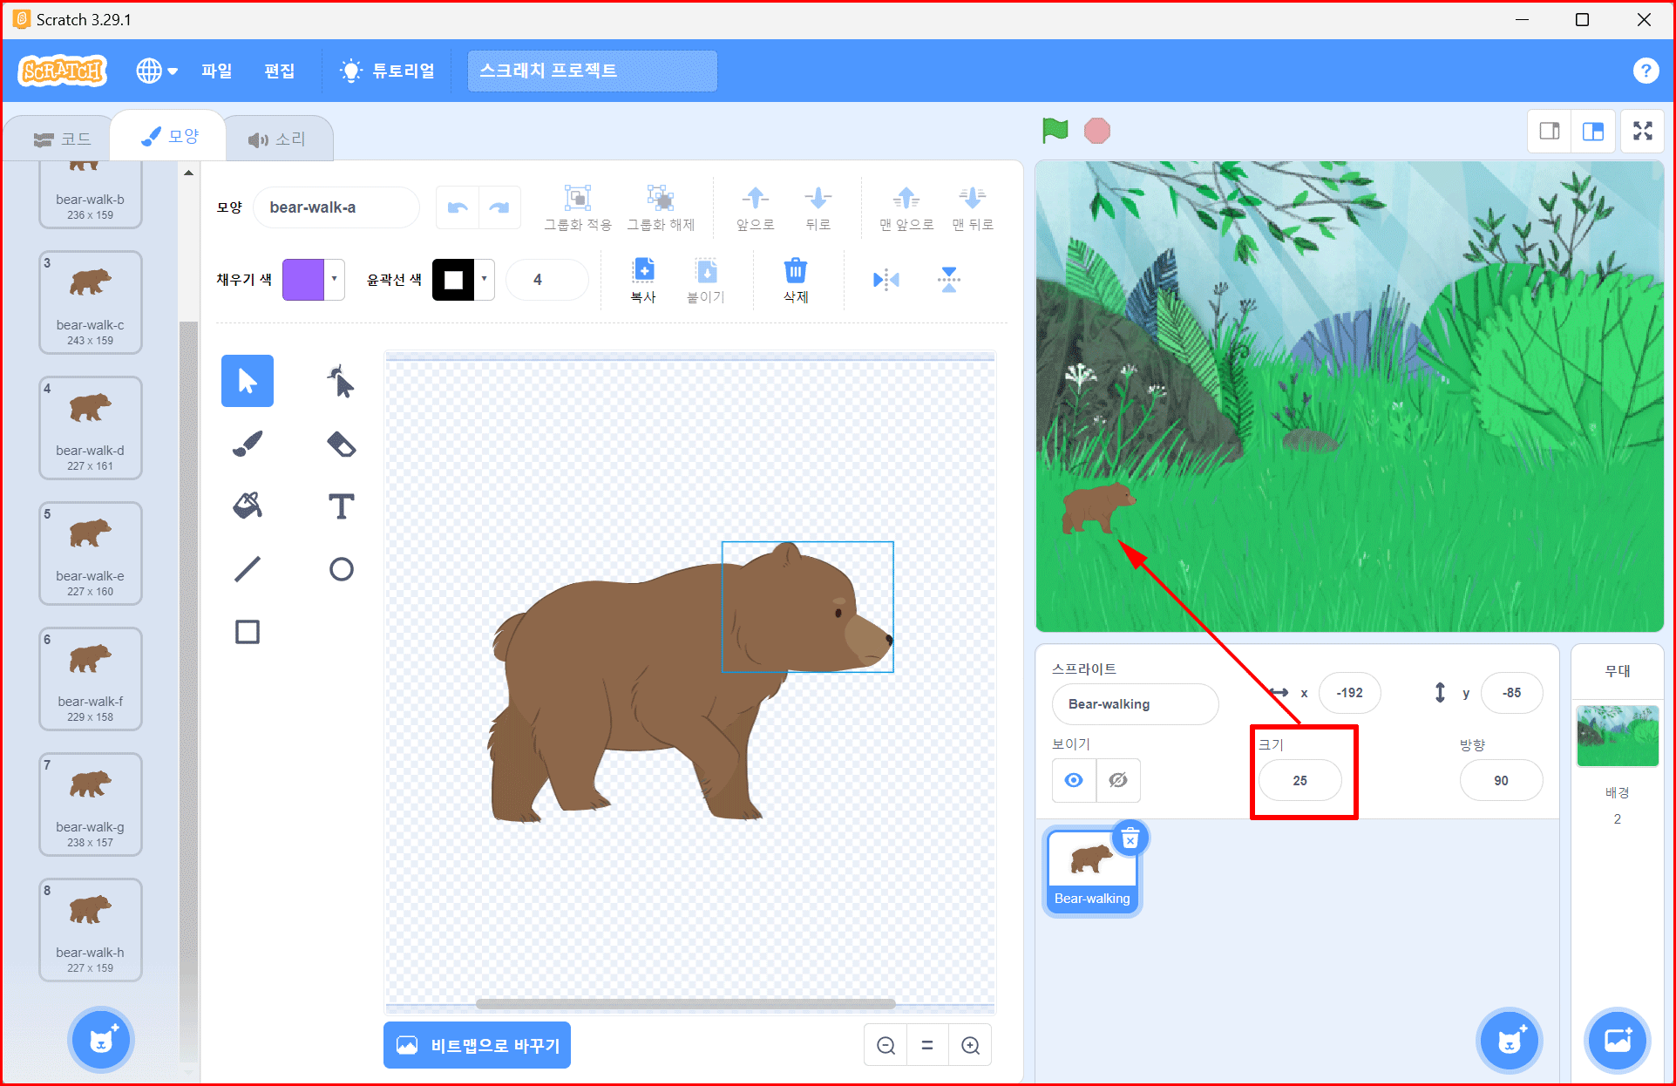Hide the sprite with crossed-eye button
The height and width of the screenshot is (1086, 1676).
tap(1118, 780)
